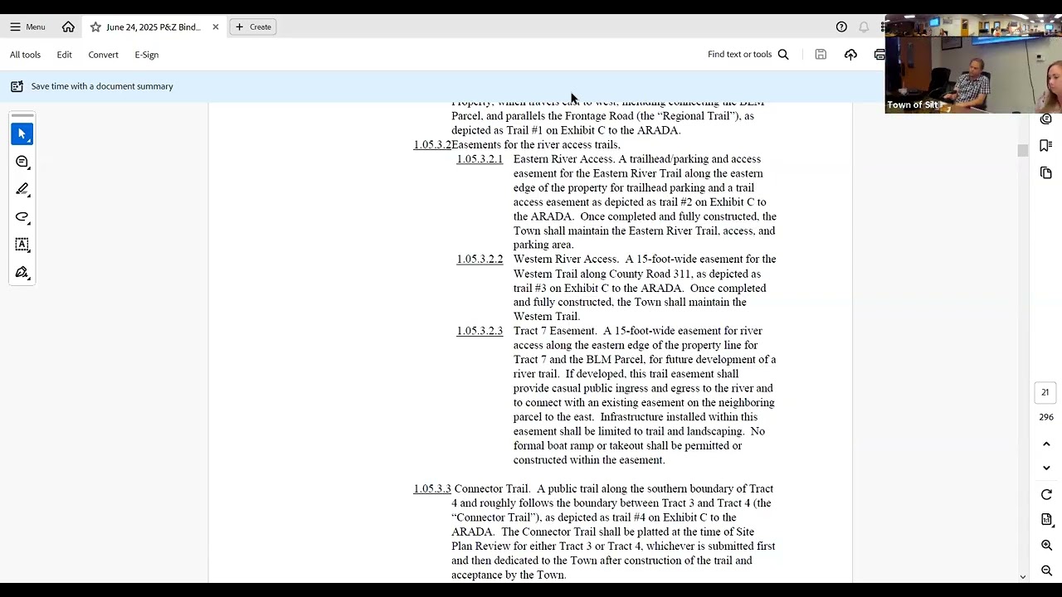
Task: Click the total page count 296
Action: 1045,417
